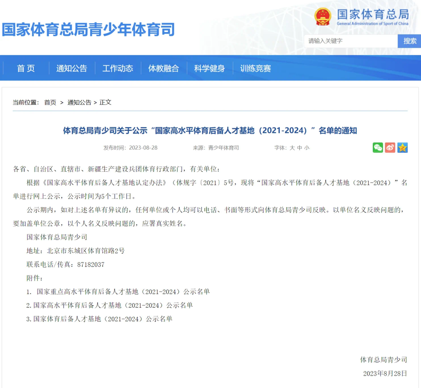
Task: Click the yellow star favorites icon
Action: click(402, 148)
